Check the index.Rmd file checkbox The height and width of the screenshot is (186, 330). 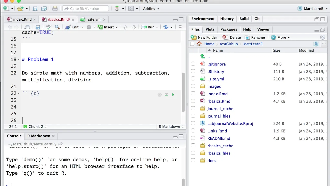[193, 94]
